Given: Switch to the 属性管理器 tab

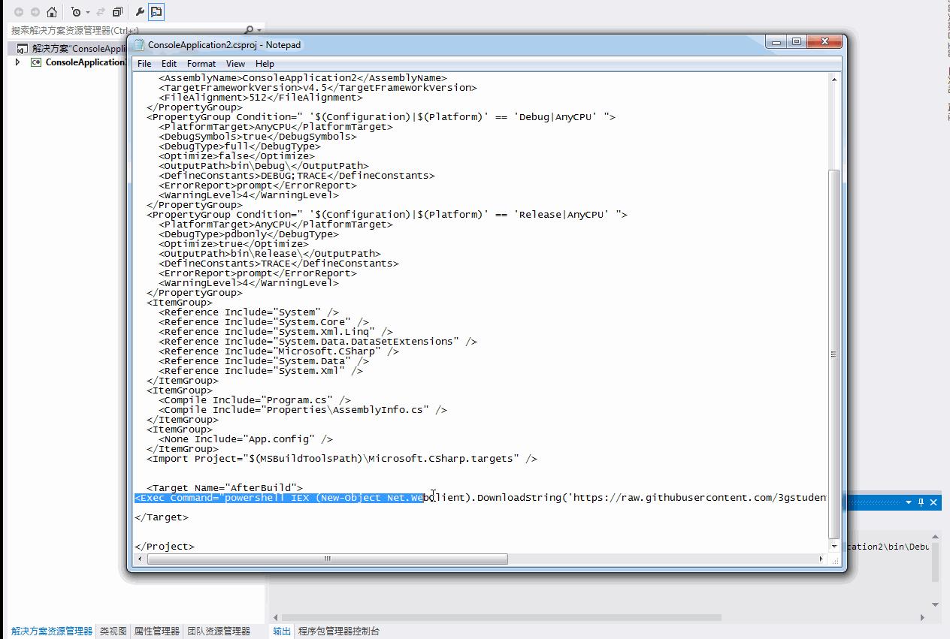Looking at the screenshot, I should click(x=157, y=631).
